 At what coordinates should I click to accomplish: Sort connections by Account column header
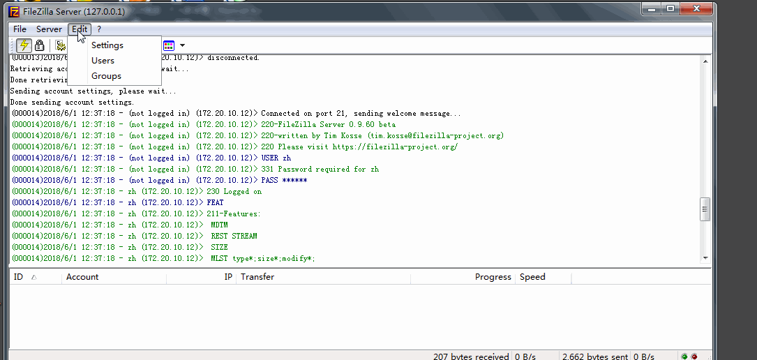click(114, 277)
